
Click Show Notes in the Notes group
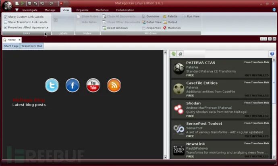pyautogui.click(x=88, y=16)
